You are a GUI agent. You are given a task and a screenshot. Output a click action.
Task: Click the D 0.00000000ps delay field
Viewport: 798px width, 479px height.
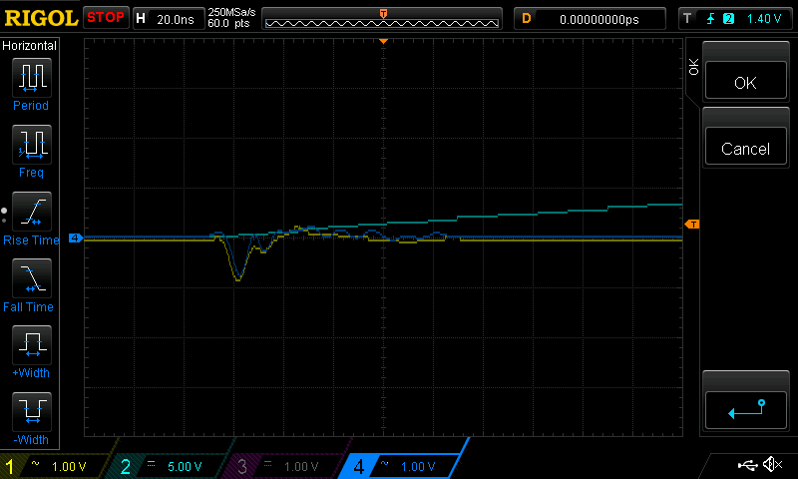tap(590, 19)
